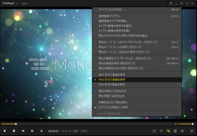Click the Play button
The height and width of the screenshot is (136, 197).
5,131
